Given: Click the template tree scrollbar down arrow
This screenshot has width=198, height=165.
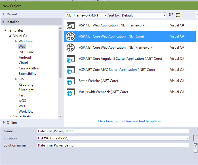Looking at the screenshot, I should (x=60, y=116).
